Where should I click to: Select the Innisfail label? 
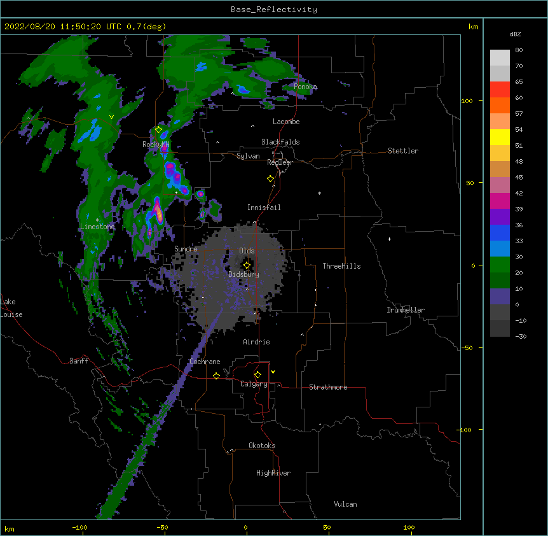[x=264, y=208]
